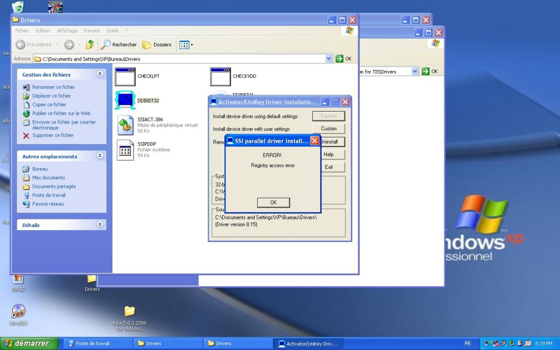Collapse the Gestion des fichiers panel
This screenshot has height=350, width=560.
(x=100, y=74)
